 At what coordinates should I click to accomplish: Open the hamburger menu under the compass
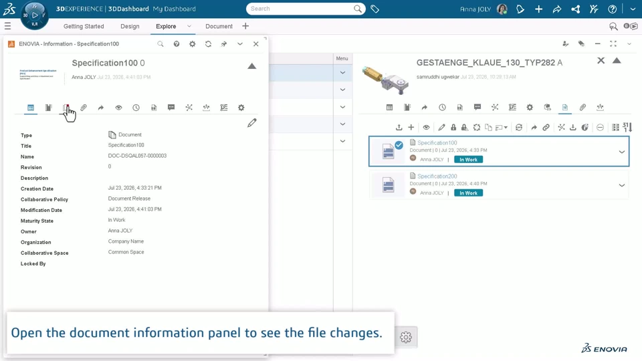(7, 26)
